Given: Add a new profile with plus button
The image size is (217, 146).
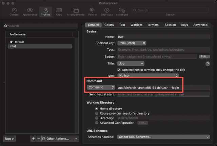Looking at the screenshot, I should 33,139.
